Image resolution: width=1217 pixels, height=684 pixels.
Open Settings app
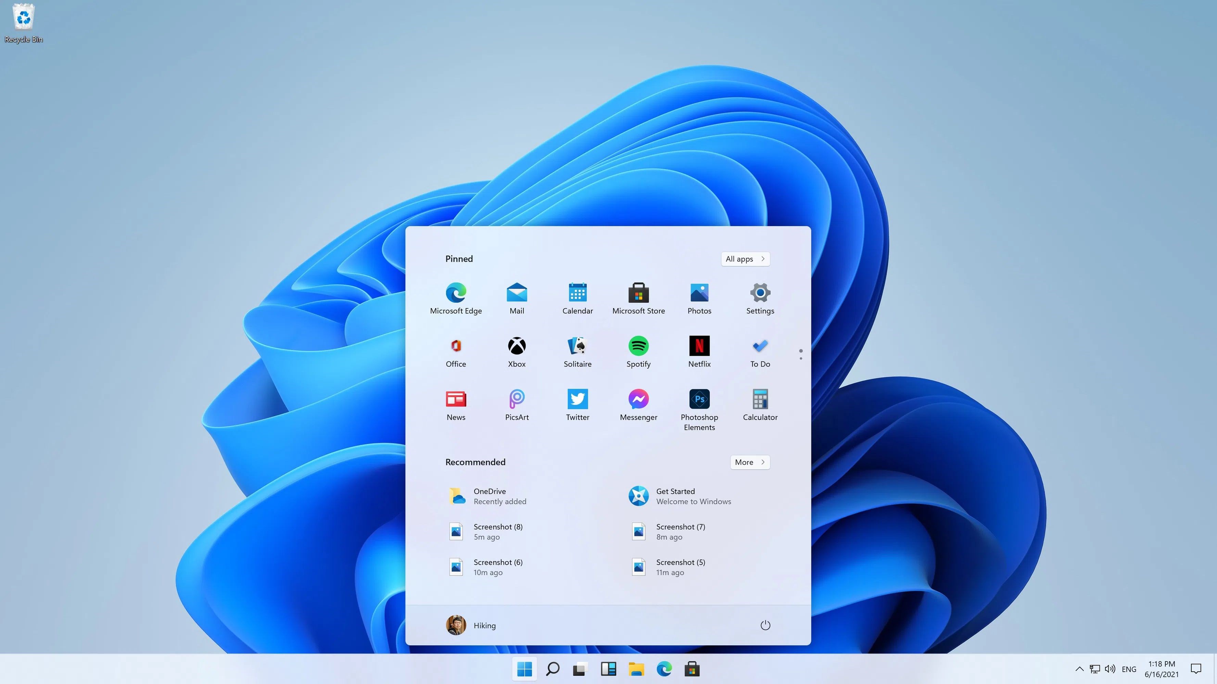tap(760, 297)
